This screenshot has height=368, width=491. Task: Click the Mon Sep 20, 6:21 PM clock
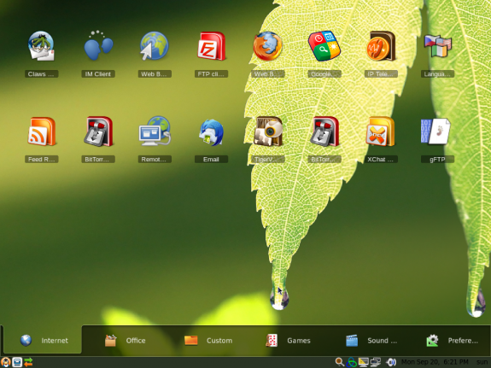point(435,362)
